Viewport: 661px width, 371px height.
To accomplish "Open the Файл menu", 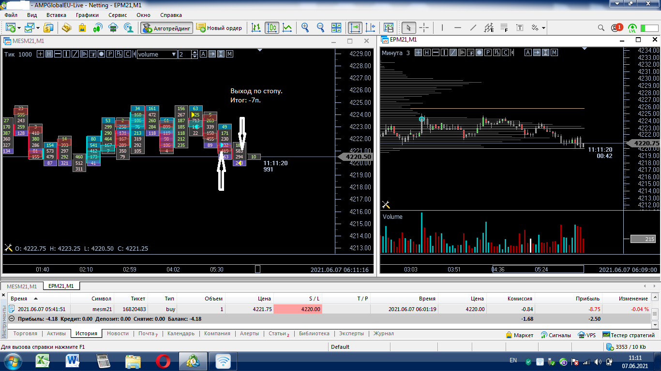I will tap(11, 15).
